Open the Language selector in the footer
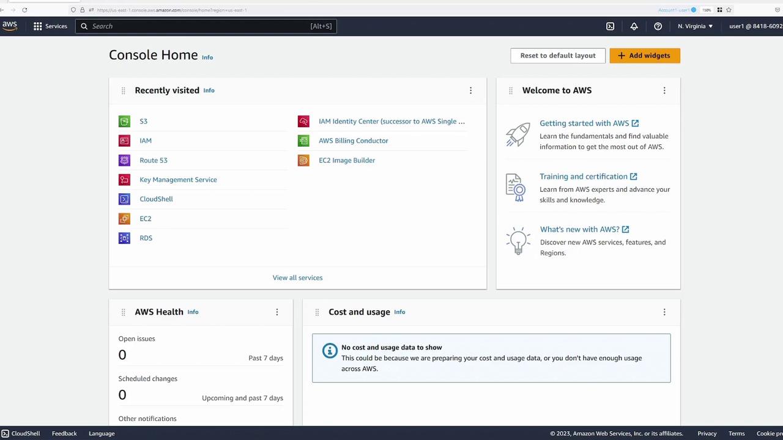Image resolution: width=783 pixels, height=440 pixels. tap(102, 433)
